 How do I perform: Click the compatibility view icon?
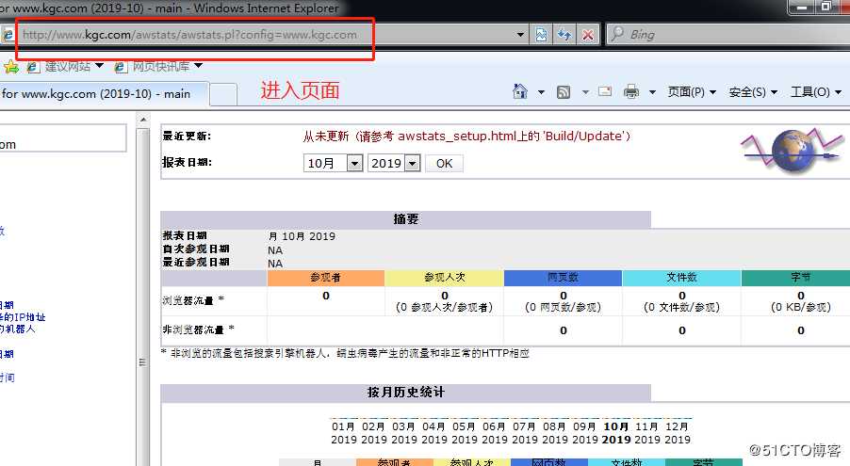(x=541, y=35)
